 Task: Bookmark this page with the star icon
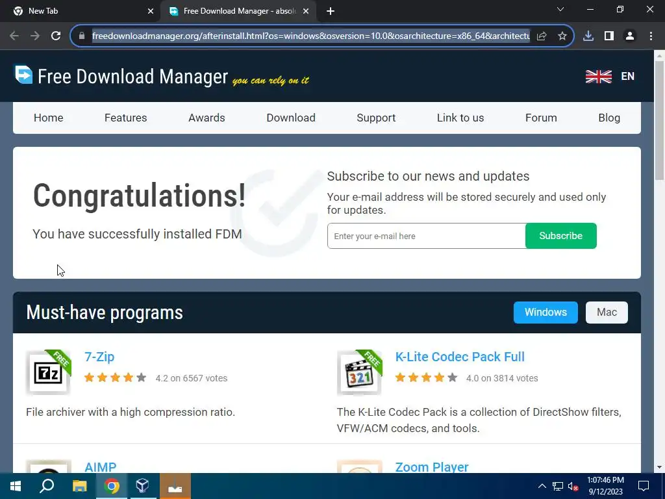click(x=562, y=36)
